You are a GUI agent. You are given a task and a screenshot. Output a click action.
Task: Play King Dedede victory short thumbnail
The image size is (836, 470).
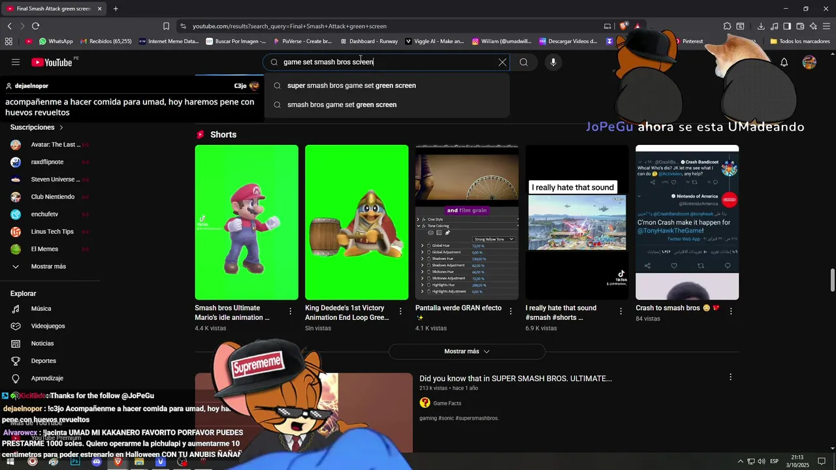(357, 222)
